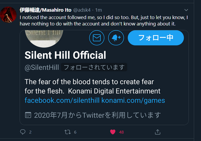Click the Silent Hill Official profile name

[65, 55]
